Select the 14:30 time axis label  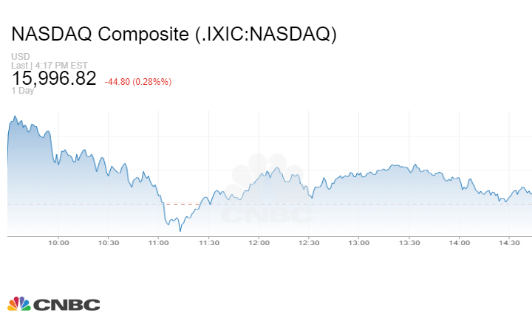tap(510, 242)
